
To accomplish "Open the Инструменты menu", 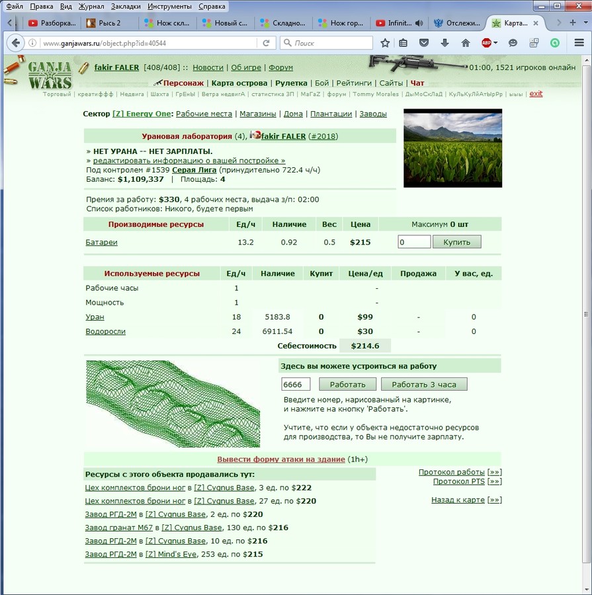I will [x=169, y=7].
